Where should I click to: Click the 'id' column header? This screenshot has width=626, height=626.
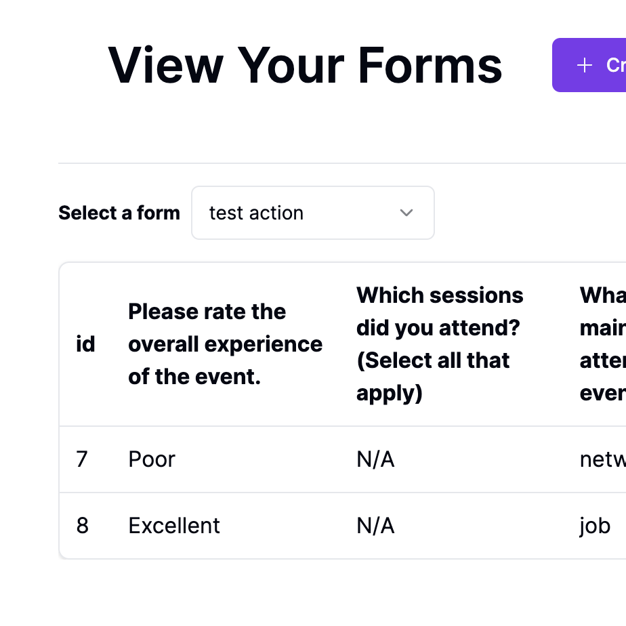[x=86, y=343]
